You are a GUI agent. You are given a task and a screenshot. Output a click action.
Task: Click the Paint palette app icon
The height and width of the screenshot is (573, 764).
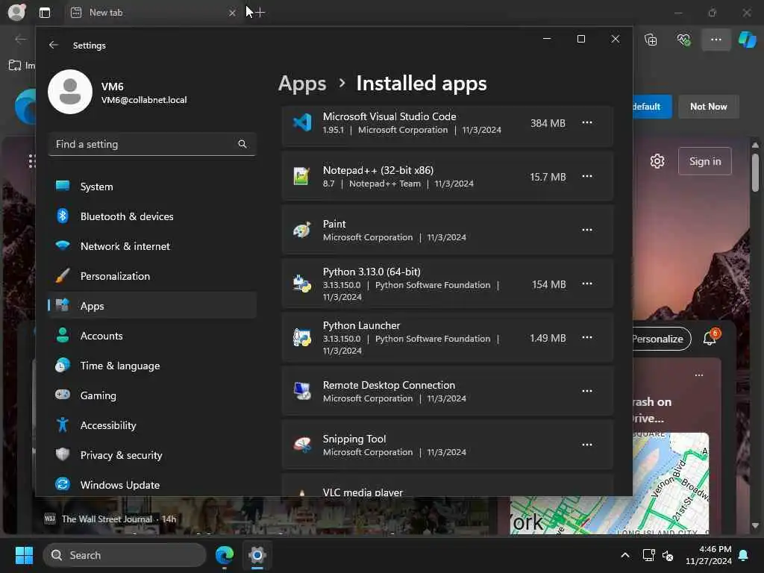(302, 230)
